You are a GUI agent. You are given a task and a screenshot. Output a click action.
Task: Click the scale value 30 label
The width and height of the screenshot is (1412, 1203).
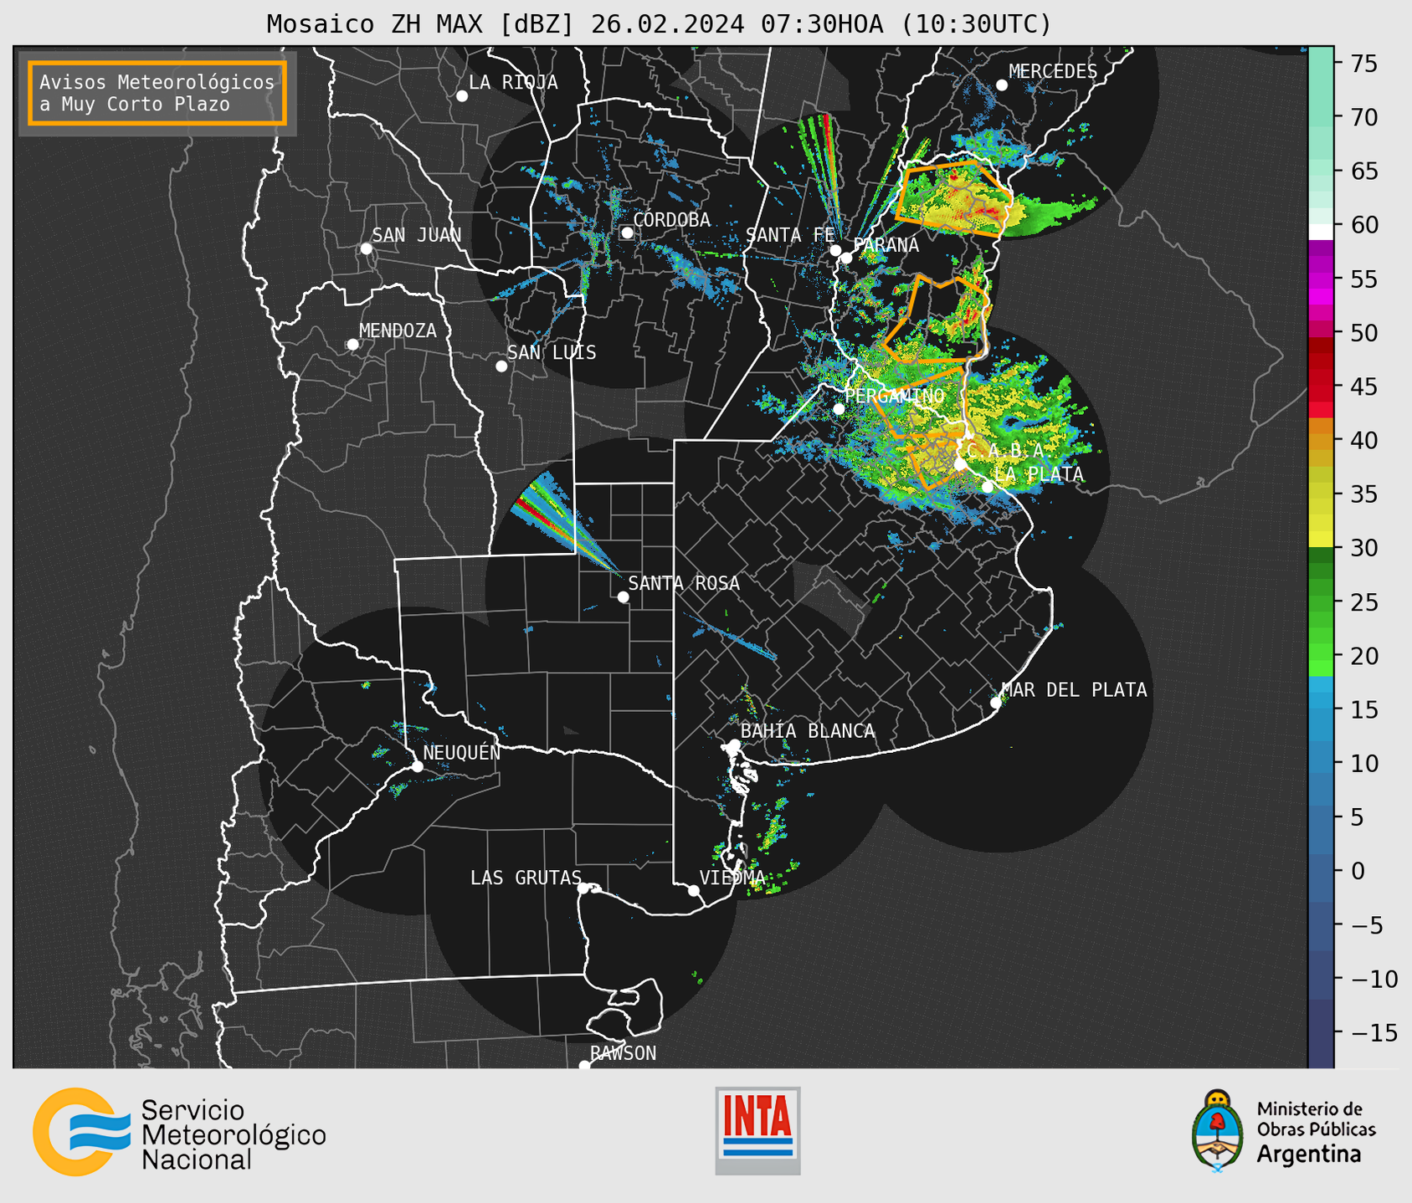point(1363,548)
